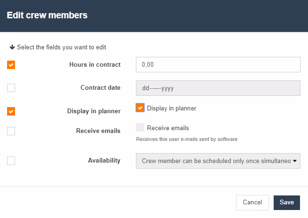Enable editing of the Contract date field
The height and width of the screenshot is (218, 308).
(11, 88)
